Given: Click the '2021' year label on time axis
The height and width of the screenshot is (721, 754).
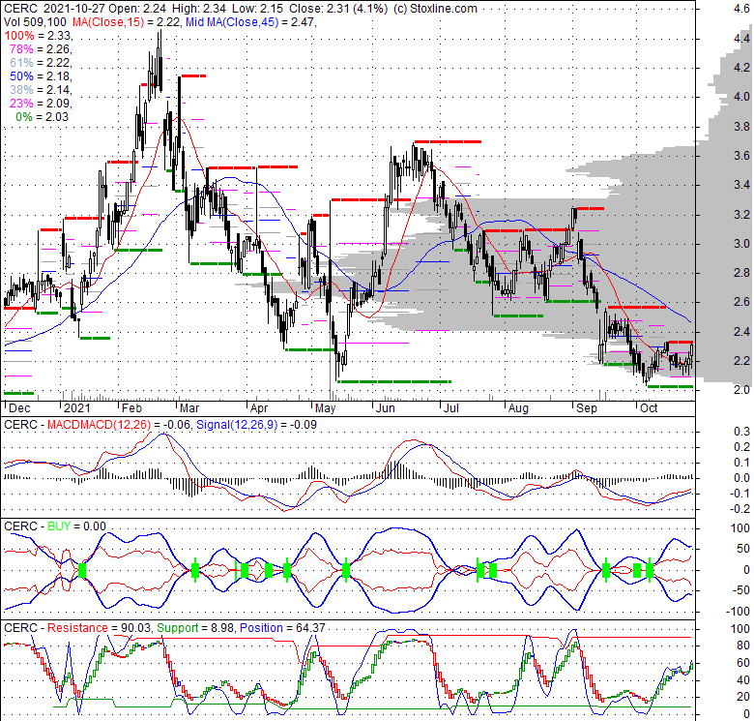Looking at the screenshot, I should pyautogui.click(x=77, y=408).
